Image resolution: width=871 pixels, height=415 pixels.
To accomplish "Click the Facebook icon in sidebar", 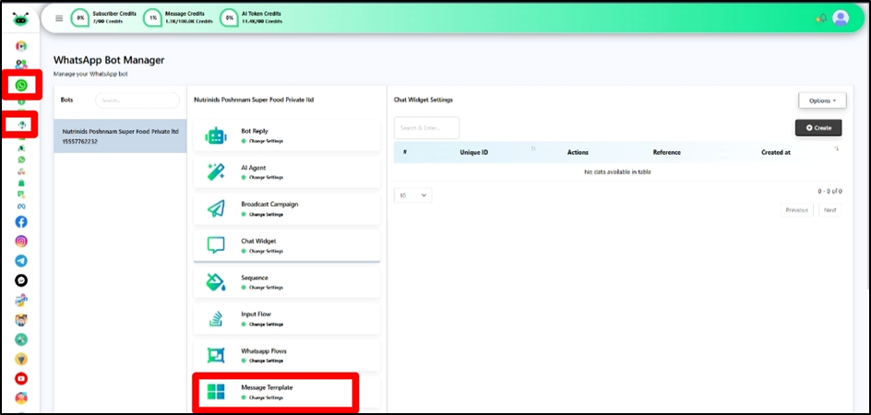I will pos(21,221).
